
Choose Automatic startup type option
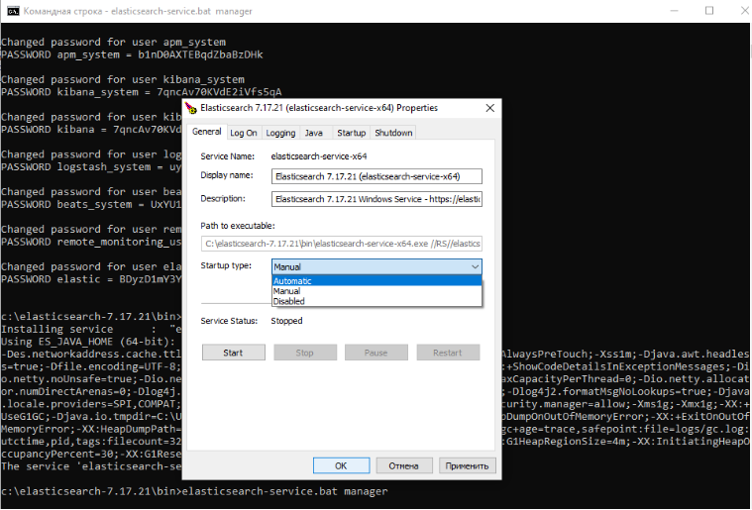pyautogui.click(x=376, y=281)
